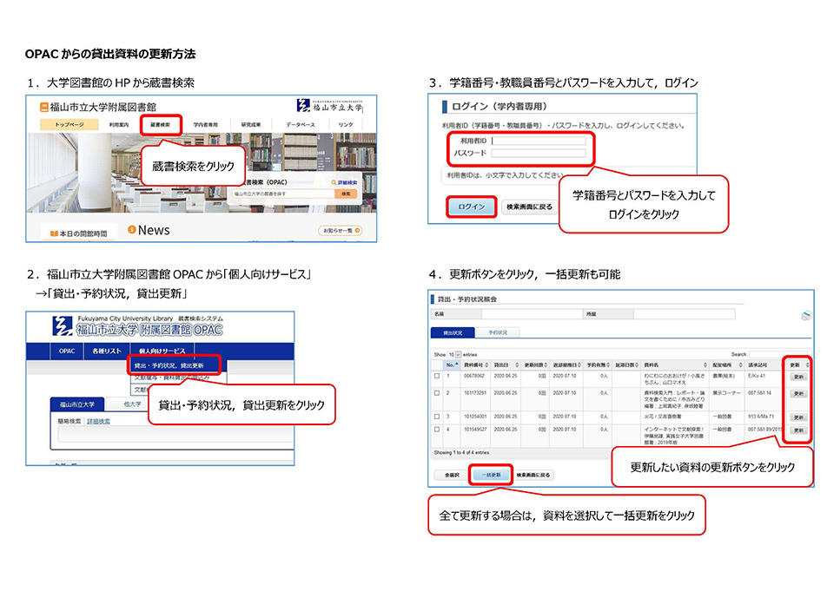Click 更新 button for row 3
Screen dimensions: 827x591
click(x=798, y=417)
